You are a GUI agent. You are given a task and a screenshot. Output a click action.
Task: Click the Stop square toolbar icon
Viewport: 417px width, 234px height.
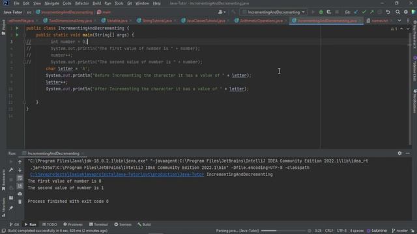click(337, 12)
